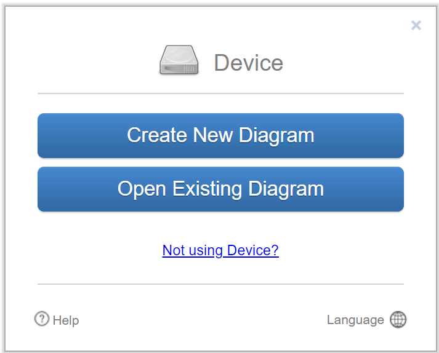439x353 pixels.
Task: Dismiss the Device storage dialog
Action: 416,25
